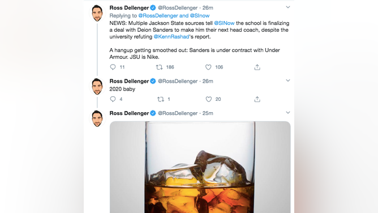The height and width of the screenshot is (213, 378).
Task: Like the tweet with 106 likes
Action: [208, 67]
